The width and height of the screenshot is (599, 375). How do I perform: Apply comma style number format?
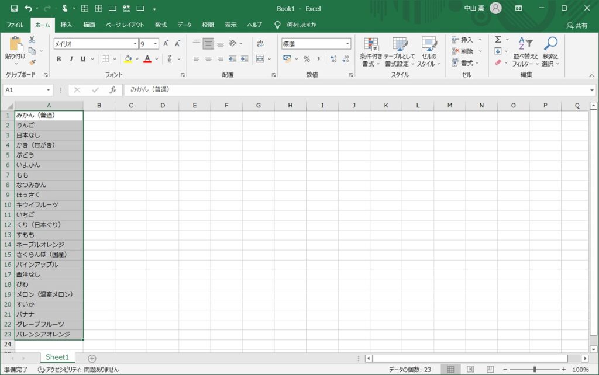318,59
